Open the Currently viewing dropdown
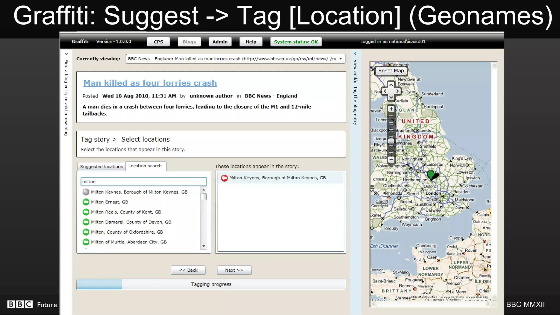The image size is (560, 315). (340, 59)
